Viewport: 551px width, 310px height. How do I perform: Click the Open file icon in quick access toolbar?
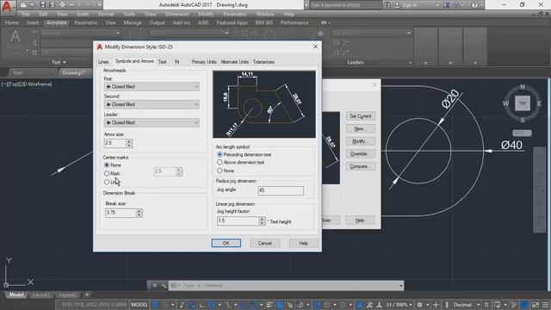[33, 5]
